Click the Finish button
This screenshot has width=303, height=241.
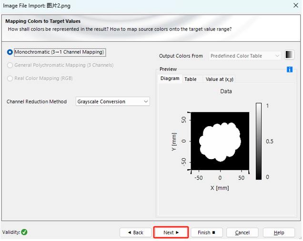pyautogui.click(x=207, y=232)
